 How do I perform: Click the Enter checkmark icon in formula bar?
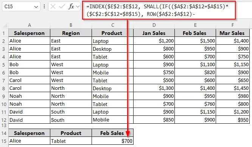(x=62, y=6)
